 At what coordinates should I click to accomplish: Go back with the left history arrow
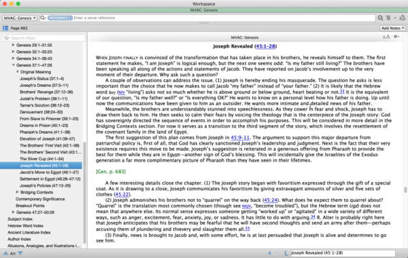[269, 253]
